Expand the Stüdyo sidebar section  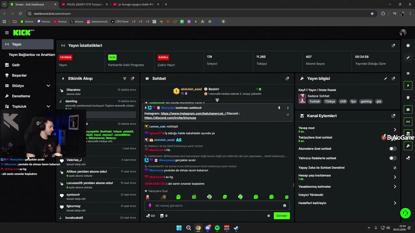[48, 86]
